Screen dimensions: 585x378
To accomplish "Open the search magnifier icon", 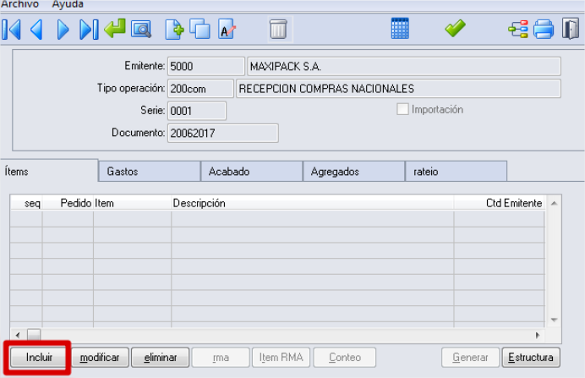I will [141, 29].
